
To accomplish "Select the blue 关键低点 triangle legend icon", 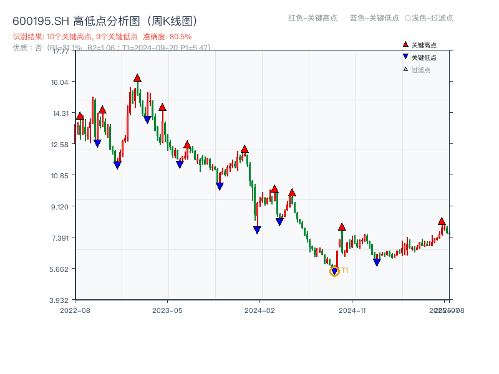I will pos(404,56).
